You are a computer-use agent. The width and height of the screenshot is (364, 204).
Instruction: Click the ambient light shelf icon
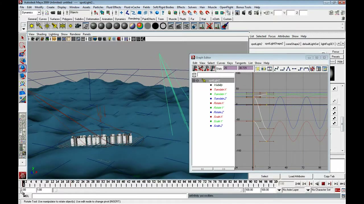32,26
